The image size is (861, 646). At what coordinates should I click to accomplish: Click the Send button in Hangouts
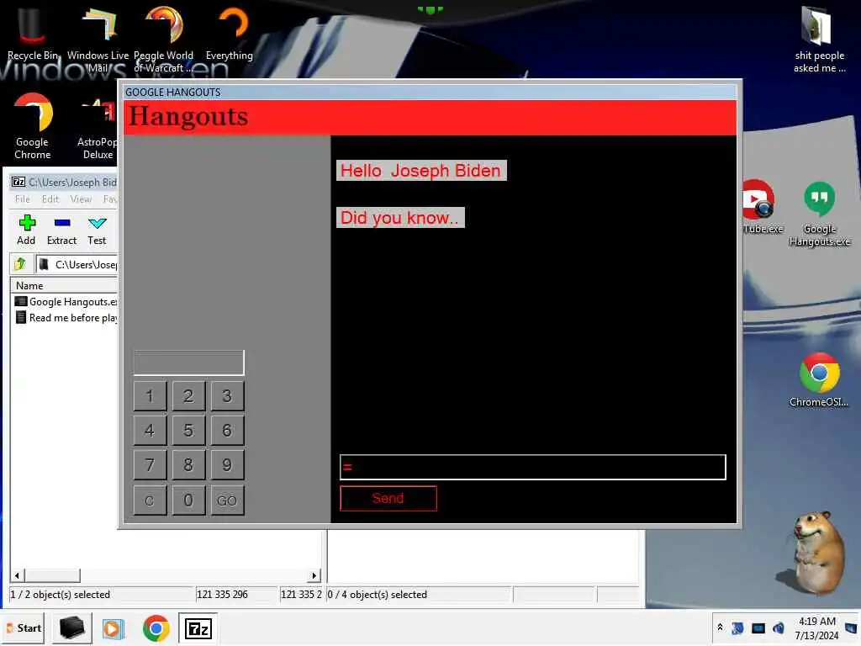388,498
